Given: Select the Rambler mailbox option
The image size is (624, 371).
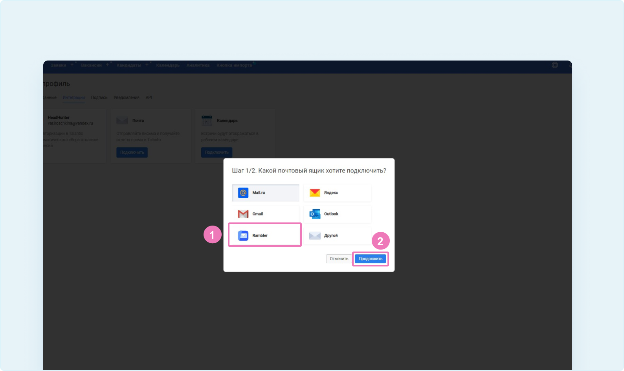Looking at the screenshot, I should [266, 235].
